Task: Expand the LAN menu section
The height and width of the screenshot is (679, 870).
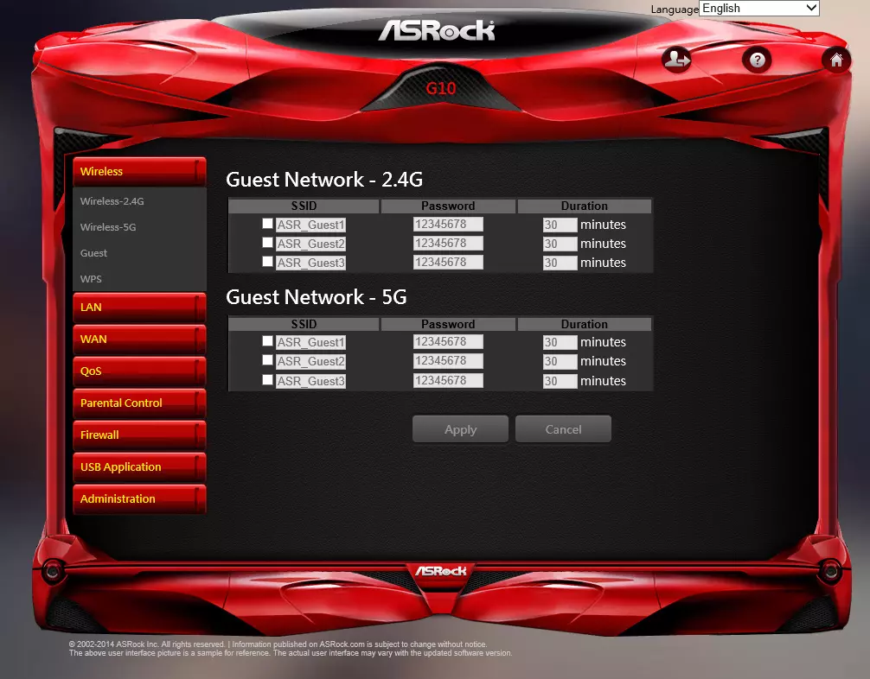Action: [x=139, y=307]
